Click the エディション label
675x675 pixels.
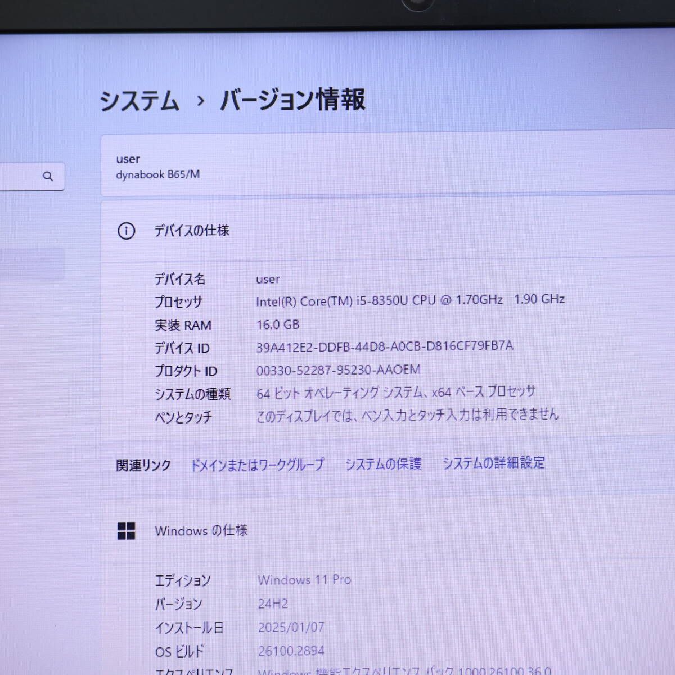[x=183, y=580]
